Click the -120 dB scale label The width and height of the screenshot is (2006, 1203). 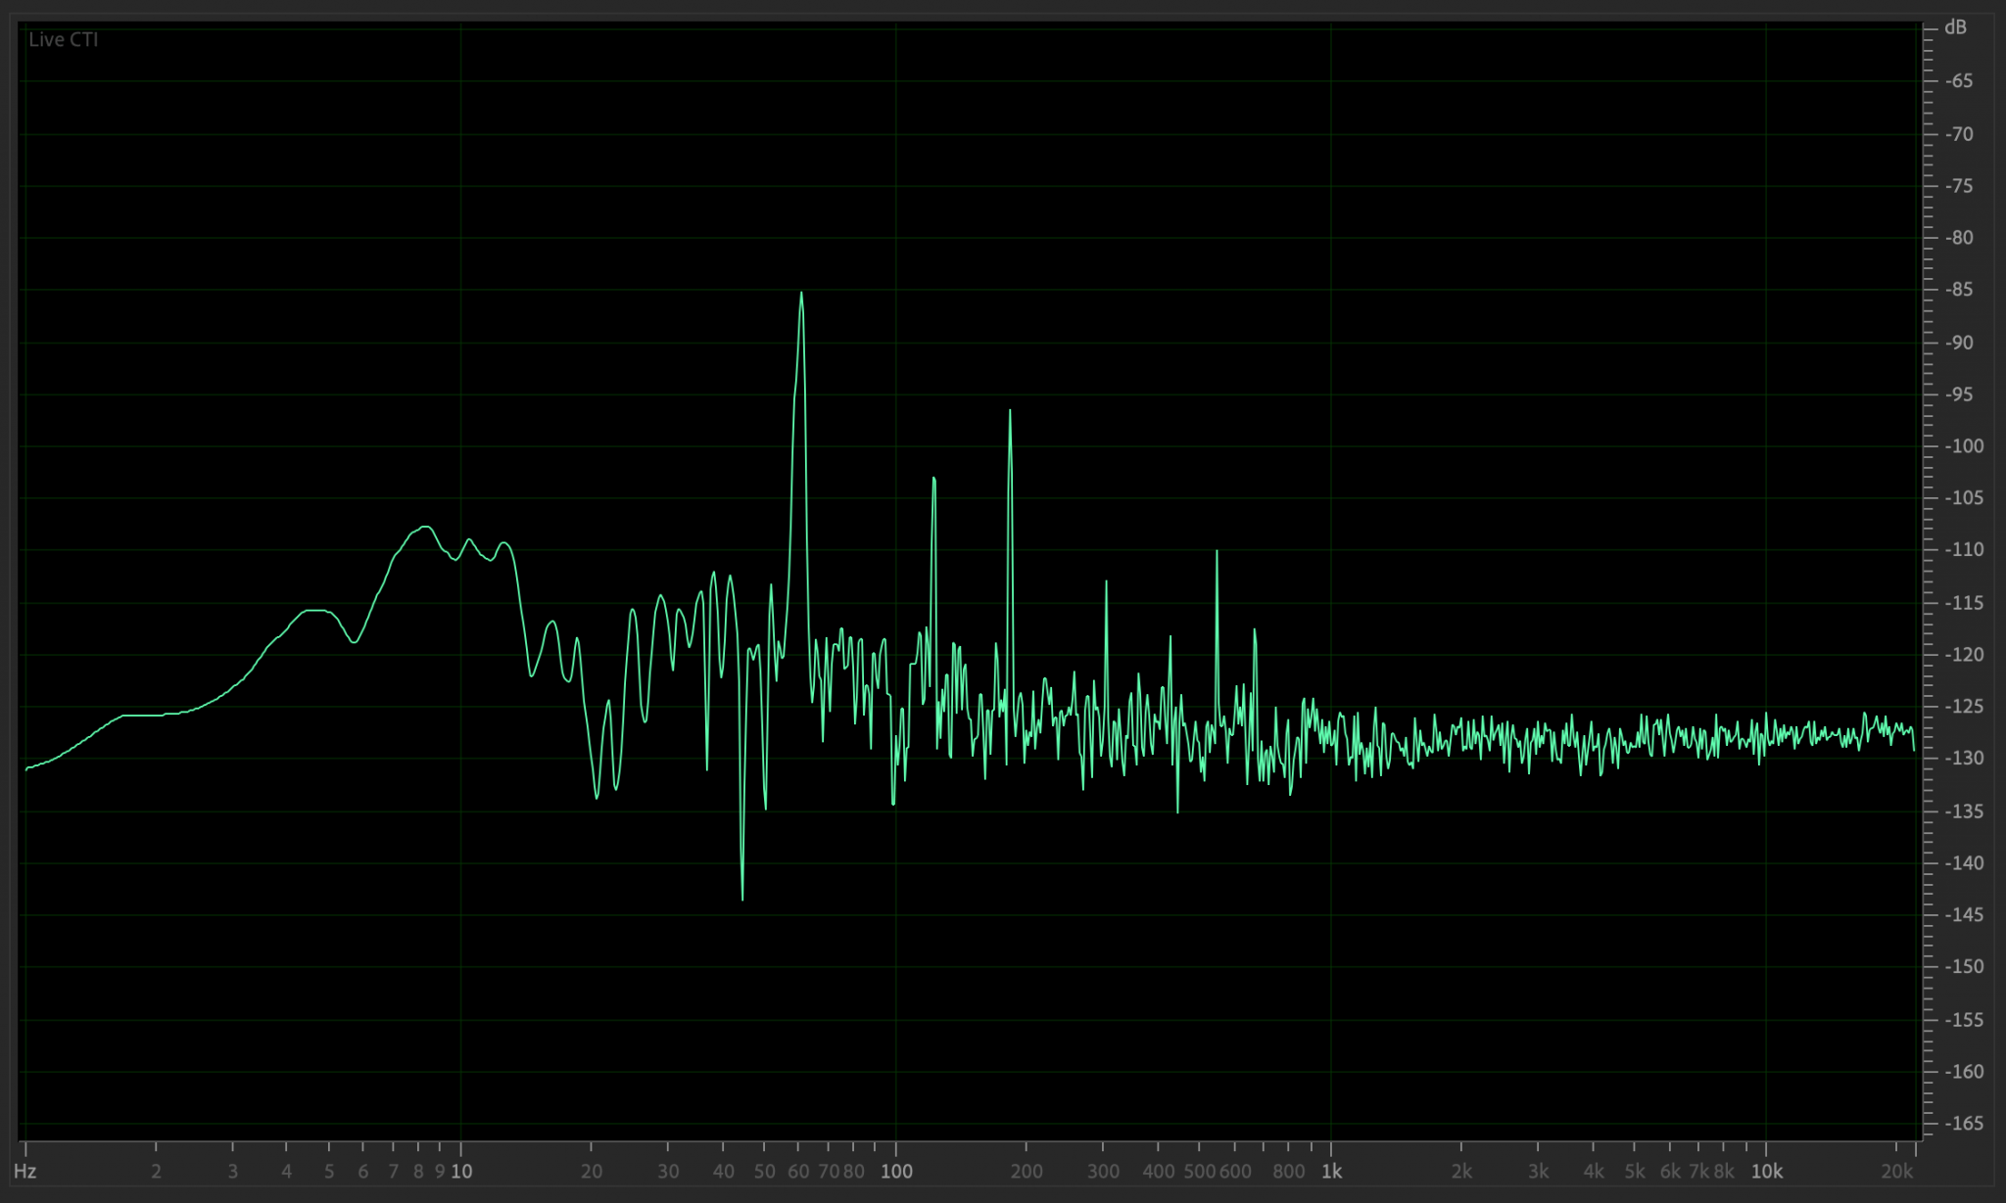pyautogui.click(x=1963, y=655)
